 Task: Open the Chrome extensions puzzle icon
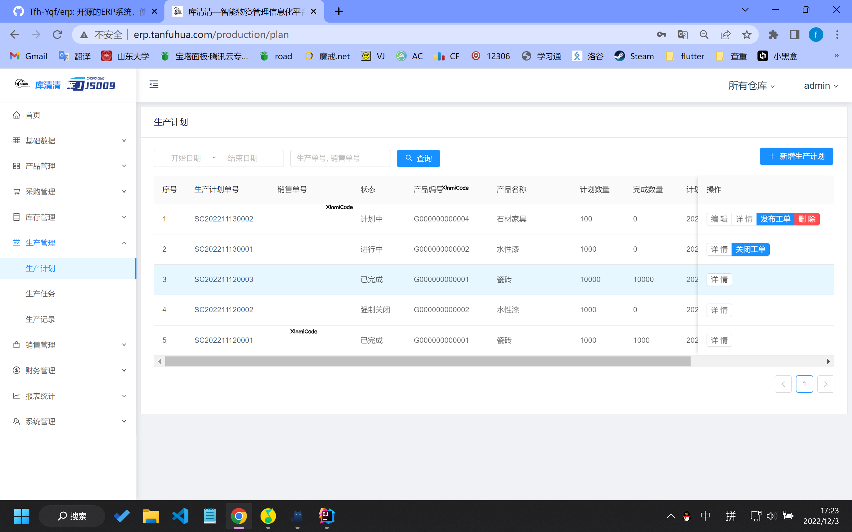click(773, 35)
